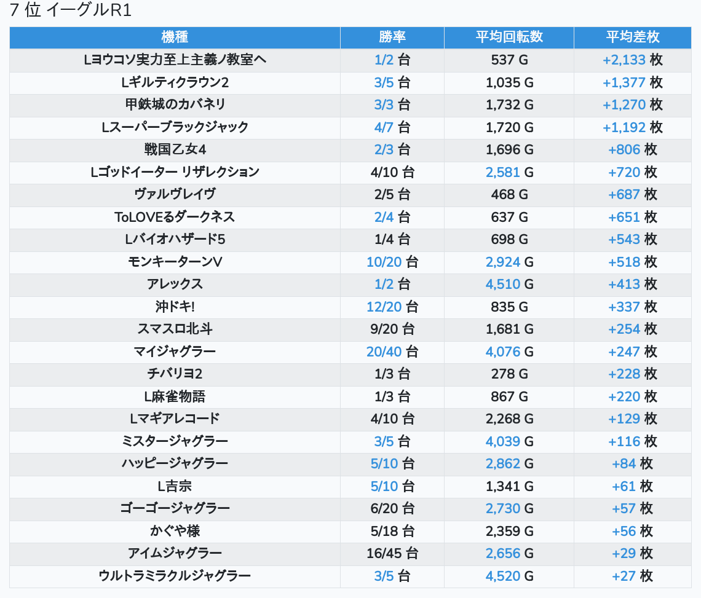Viewport: 701px width, 598px height.
Task: Click the 機種 column header
Action: coord(175,37)
